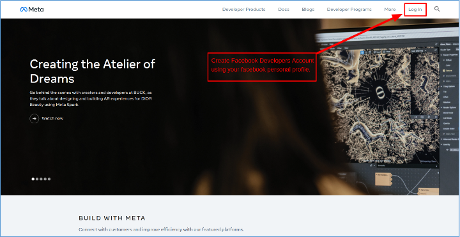
Task: Select the fifth carousel dot
Action: click(49, 179)
